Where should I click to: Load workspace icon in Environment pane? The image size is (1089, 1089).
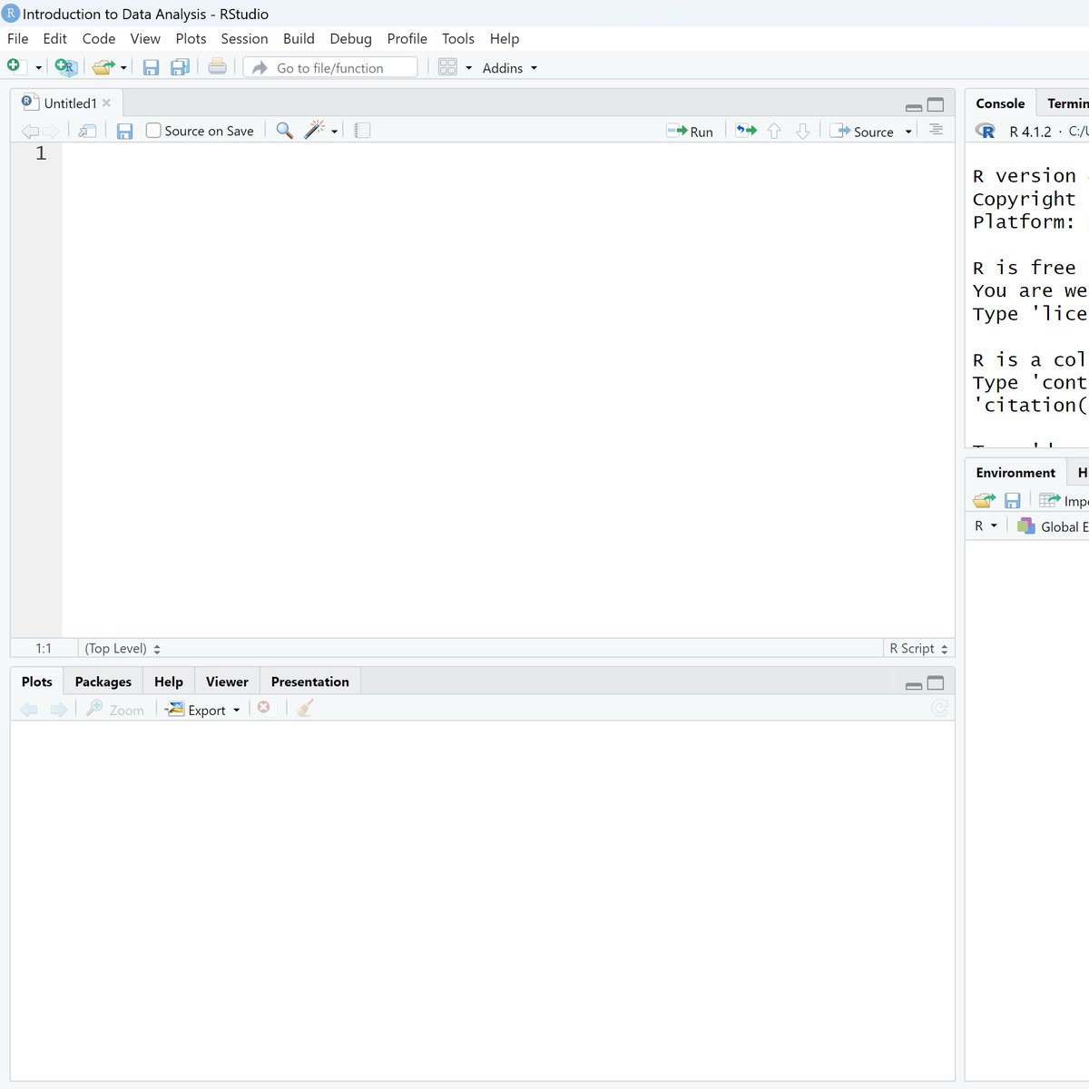coord(984,500)
